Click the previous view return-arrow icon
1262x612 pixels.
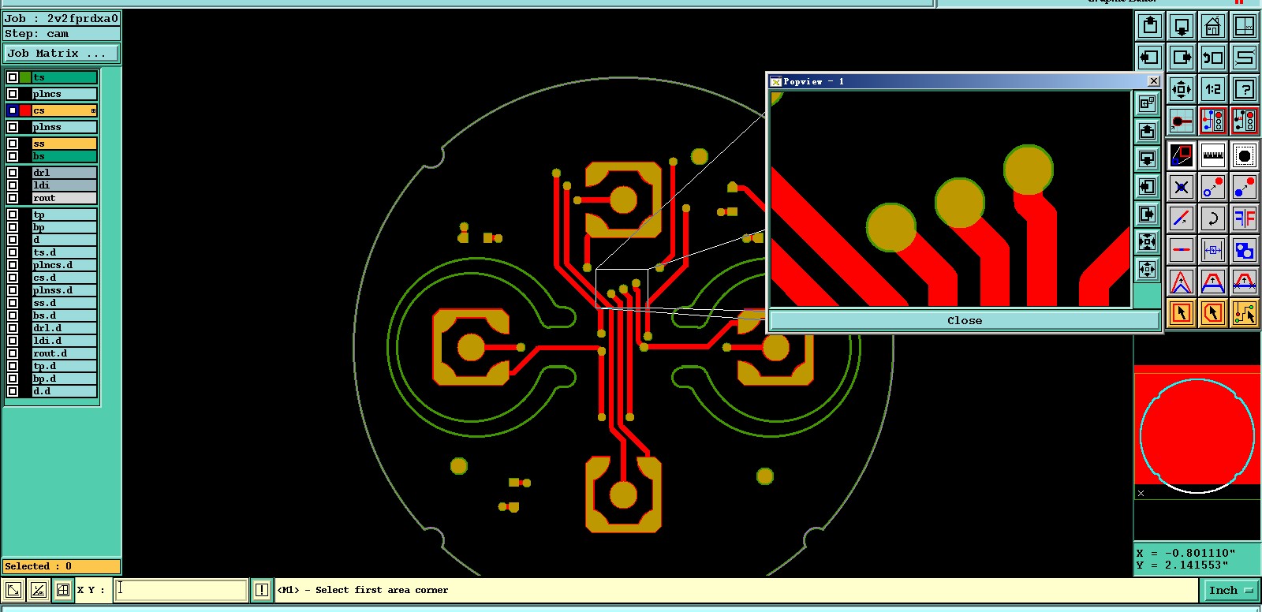pos(1213,58)
